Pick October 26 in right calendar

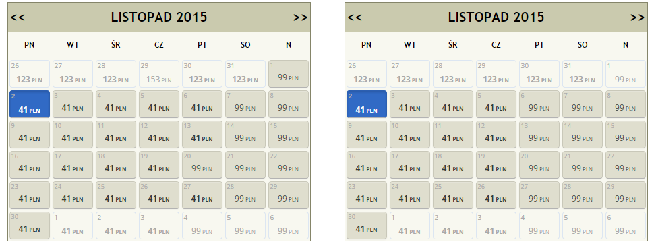pyautogui.click(x=367, y=73)
